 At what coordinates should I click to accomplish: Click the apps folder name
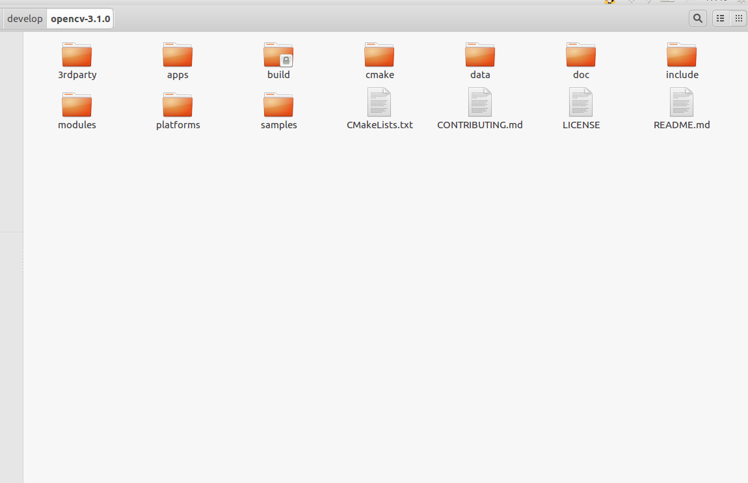click(178, 75)
